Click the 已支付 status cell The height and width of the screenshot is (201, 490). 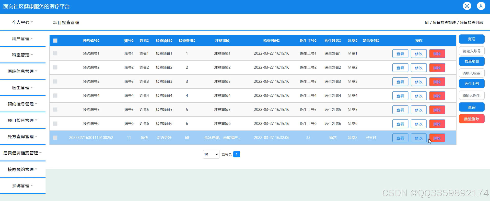[371, 138]
